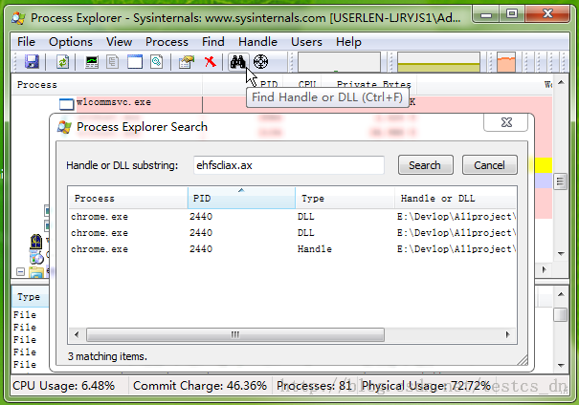Open the Find menu
579x405 pixels.
click(213, 42)
